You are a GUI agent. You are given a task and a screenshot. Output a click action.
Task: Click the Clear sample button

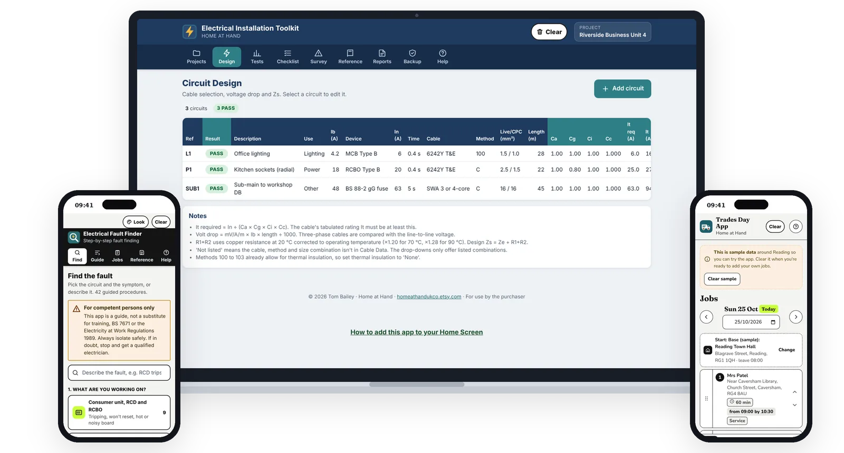(x=722, y=279)
